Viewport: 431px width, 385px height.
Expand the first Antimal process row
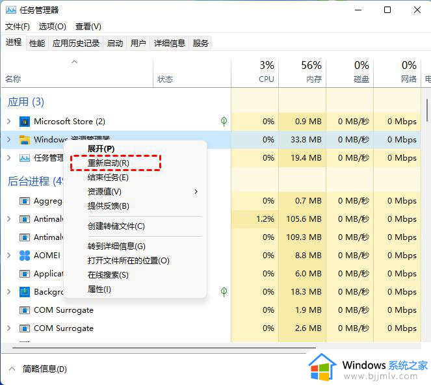point(9,219)
